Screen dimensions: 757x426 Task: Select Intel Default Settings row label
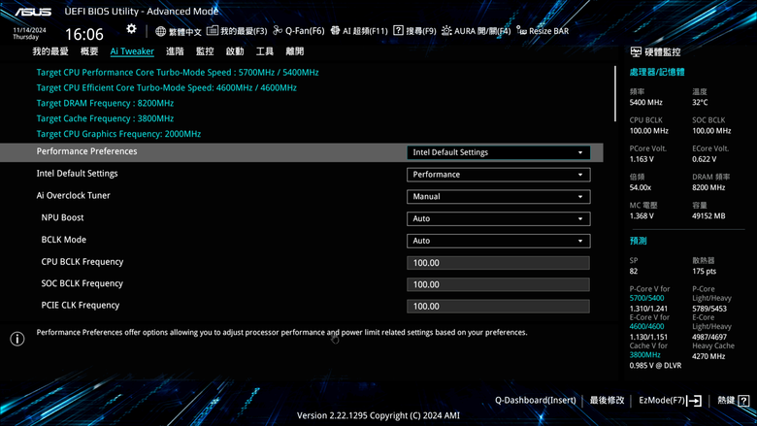click(x=78, y=174)
